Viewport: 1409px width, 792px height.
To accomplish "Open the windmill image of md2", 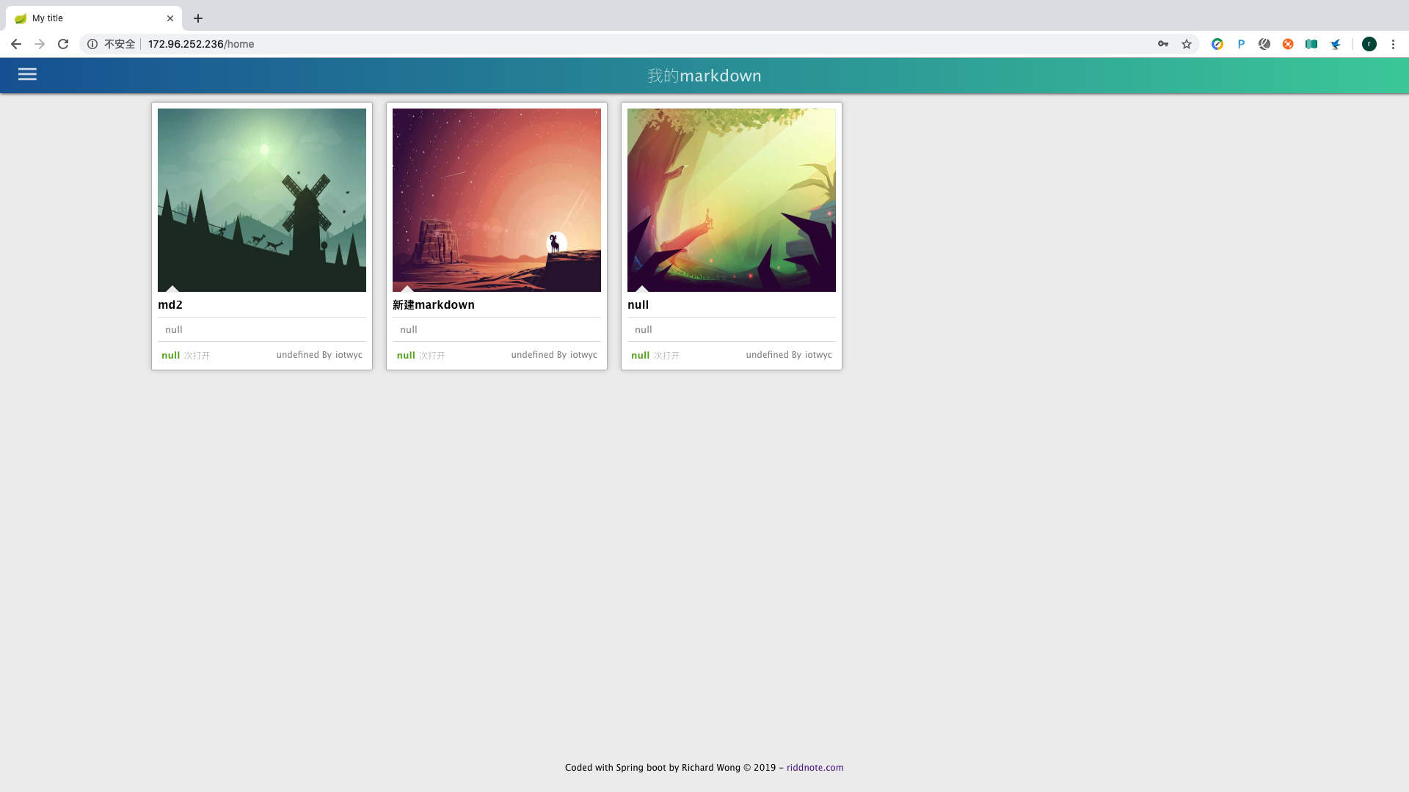I will point(262,200).
